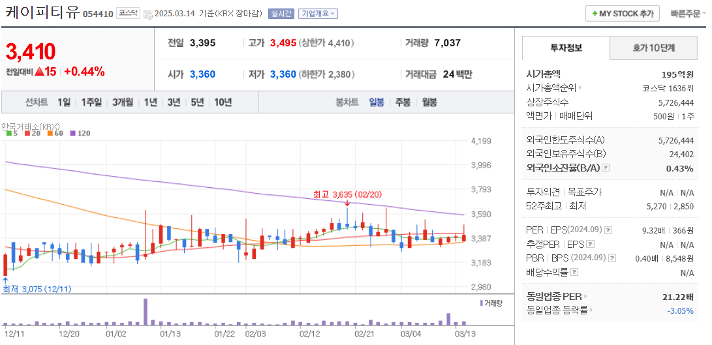Open 동일업종 등락률 arrow link
The height and width of the screenshot is (345, 712).
click(x=592, y=311)
